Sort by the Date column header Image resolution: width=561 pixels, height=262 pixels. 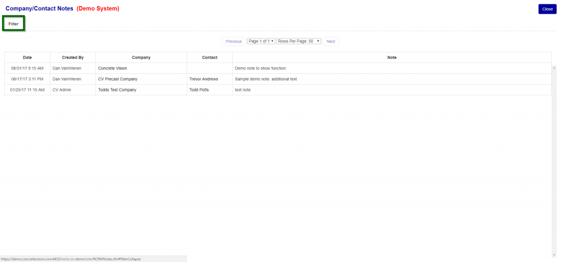coord(27,57)
